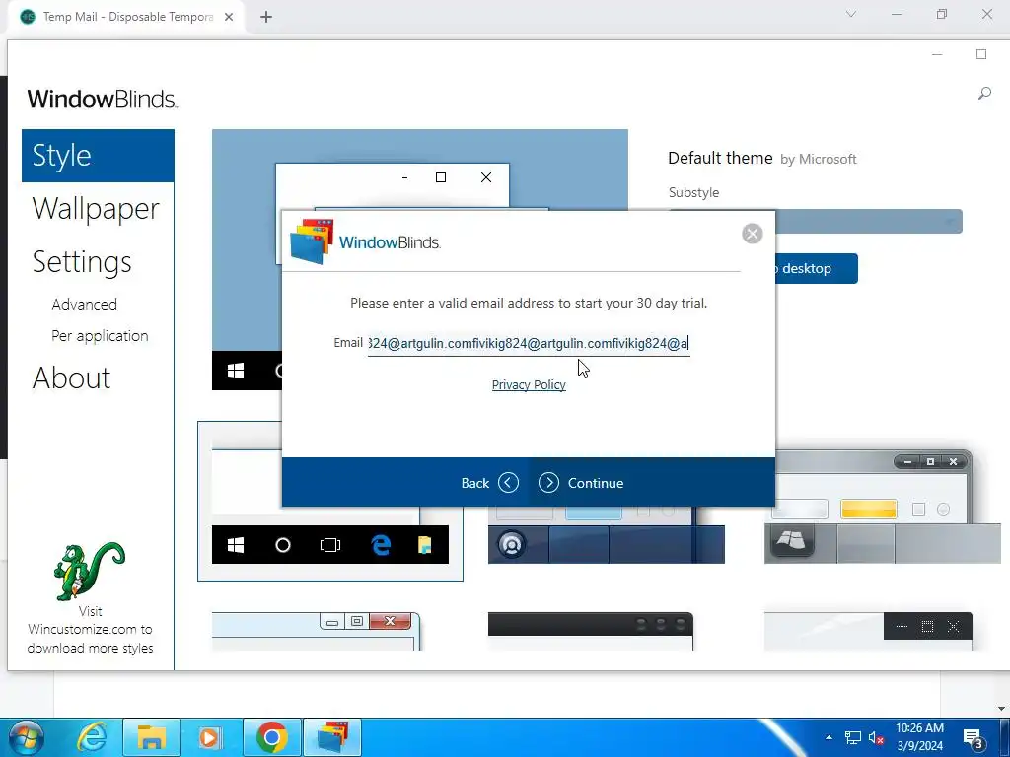The height and width of the screenshot is (757, 1010).
Task: Select the Advanced settings sub-item
Action: click(x=85, y=305)
